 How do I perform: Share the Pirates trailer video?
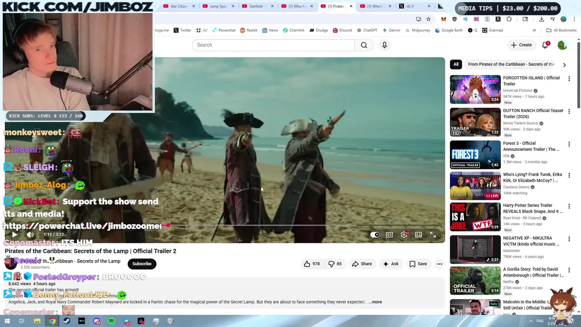click(362, 264)
